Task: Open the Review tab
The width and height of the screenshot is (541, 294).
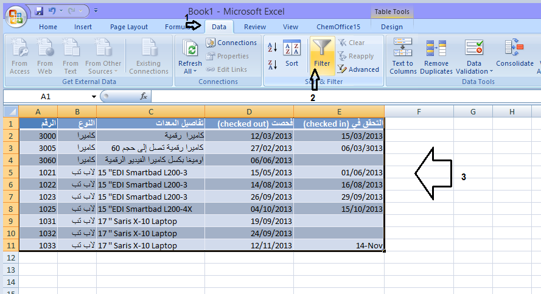Action: (254, 27)
